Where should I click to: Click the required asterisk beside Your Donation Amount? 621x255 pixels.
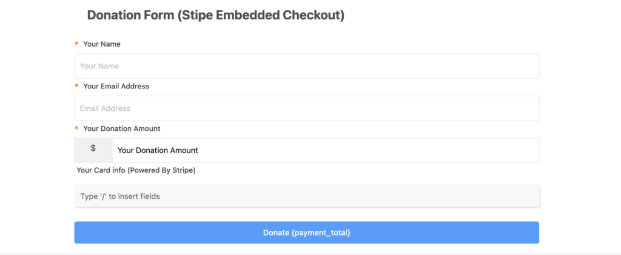coord(76,128)
